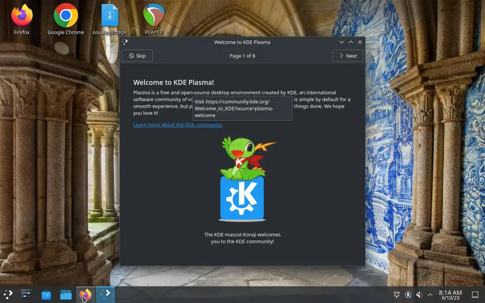
Task: Open the Dolphin file manager from taskbar
Action: 66,294
